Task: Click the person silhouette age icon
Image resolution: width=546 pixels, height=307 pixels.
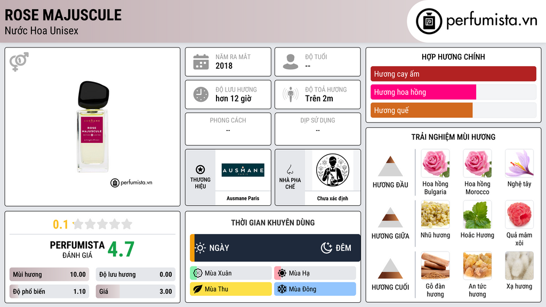Action: (x=291, y=62)
